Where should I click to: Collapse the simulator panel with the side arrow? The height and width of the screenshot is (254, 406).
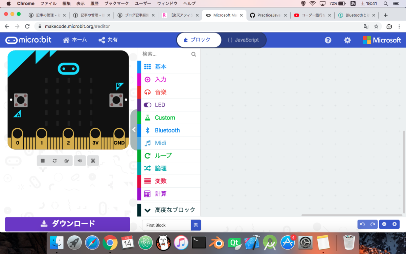134,129
